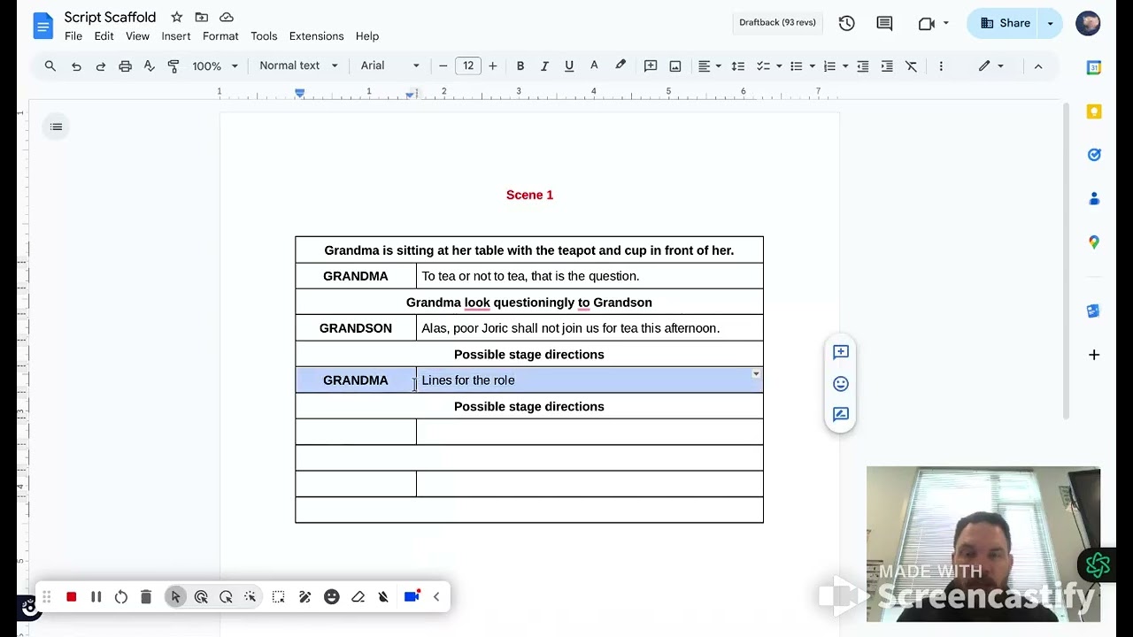Toggle the bulleted list

(796, 66)
